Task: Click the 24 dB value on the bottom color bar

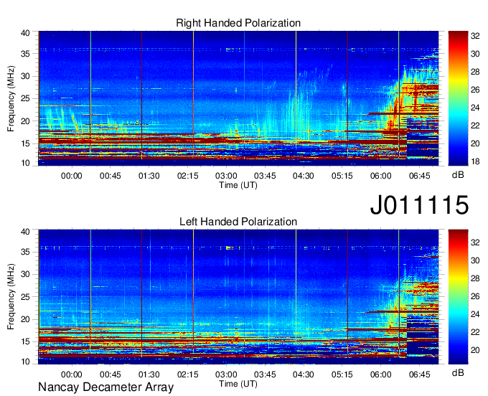Action: 475,314
